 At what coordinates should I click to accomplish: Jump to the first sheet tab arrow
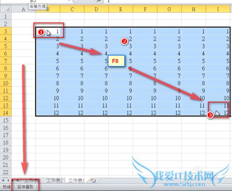(x=3, y=180)
